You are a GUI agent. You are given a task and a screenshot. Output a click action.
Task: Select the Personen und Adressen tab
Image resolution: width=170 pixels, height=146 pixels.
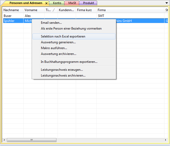pos(26,3)
